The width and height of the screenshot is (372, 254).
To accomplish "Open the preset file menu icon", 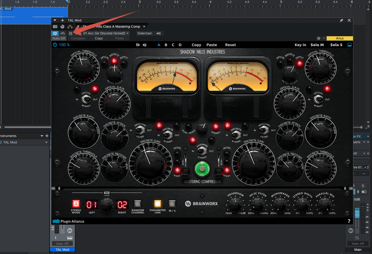I will tap(70, 33).
